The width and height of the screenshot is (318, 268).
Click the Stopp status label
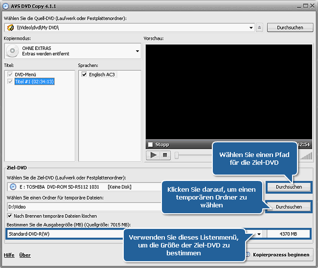tap(162, 145)
